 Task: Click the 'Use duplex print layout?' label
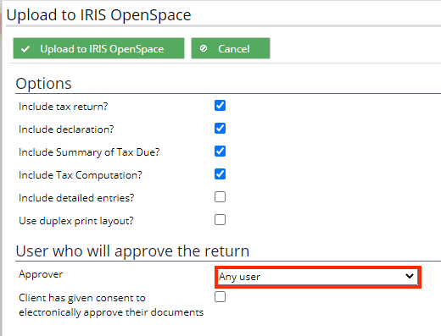point(76,221)
